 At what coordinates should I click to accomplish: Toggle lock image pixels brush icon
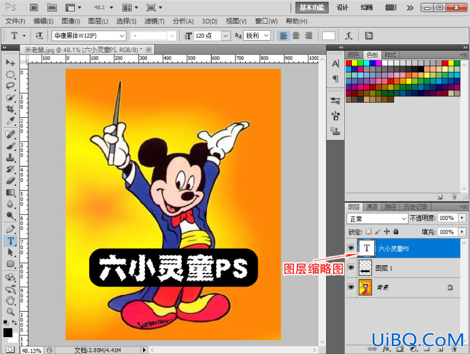(x=378, y=232)
